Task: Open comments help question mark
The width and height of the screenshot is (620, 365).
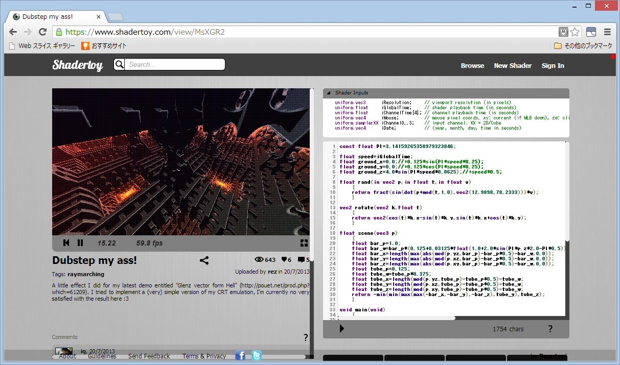Action: pyautogui.click(x=306, y=337)
